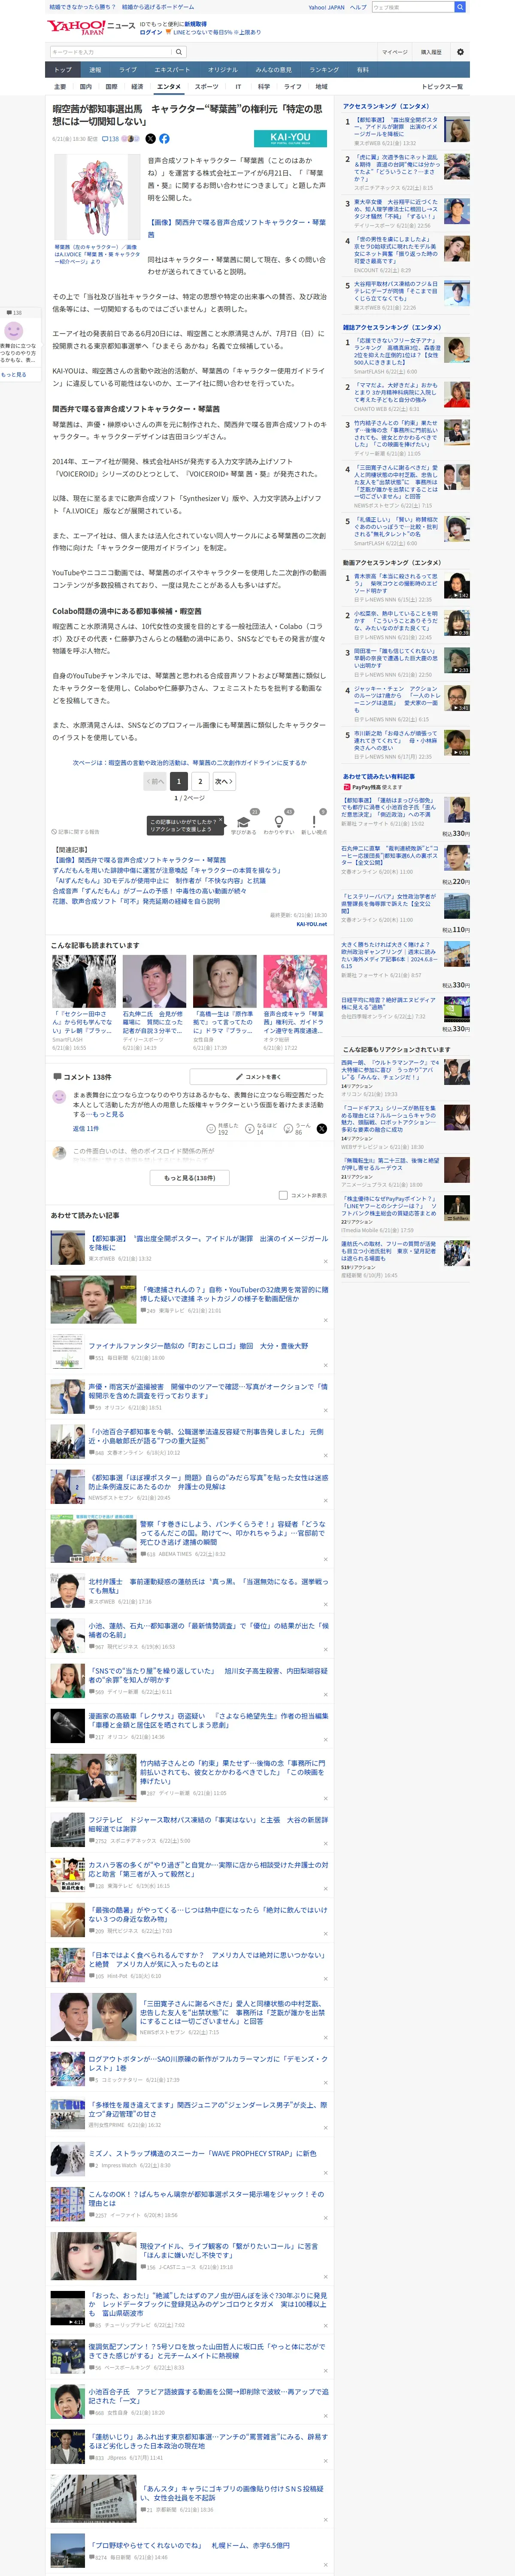515x2576 pixels.
Task: Open the ヘルプ link in header
Action: (357, 7)
